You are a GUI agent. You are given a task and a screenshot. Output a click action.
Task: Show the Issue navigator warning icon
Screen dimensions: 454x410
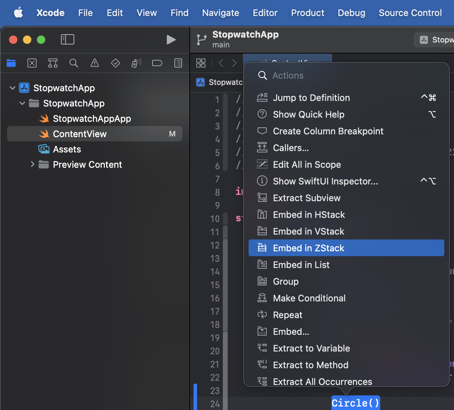click(x=95, y=63)
